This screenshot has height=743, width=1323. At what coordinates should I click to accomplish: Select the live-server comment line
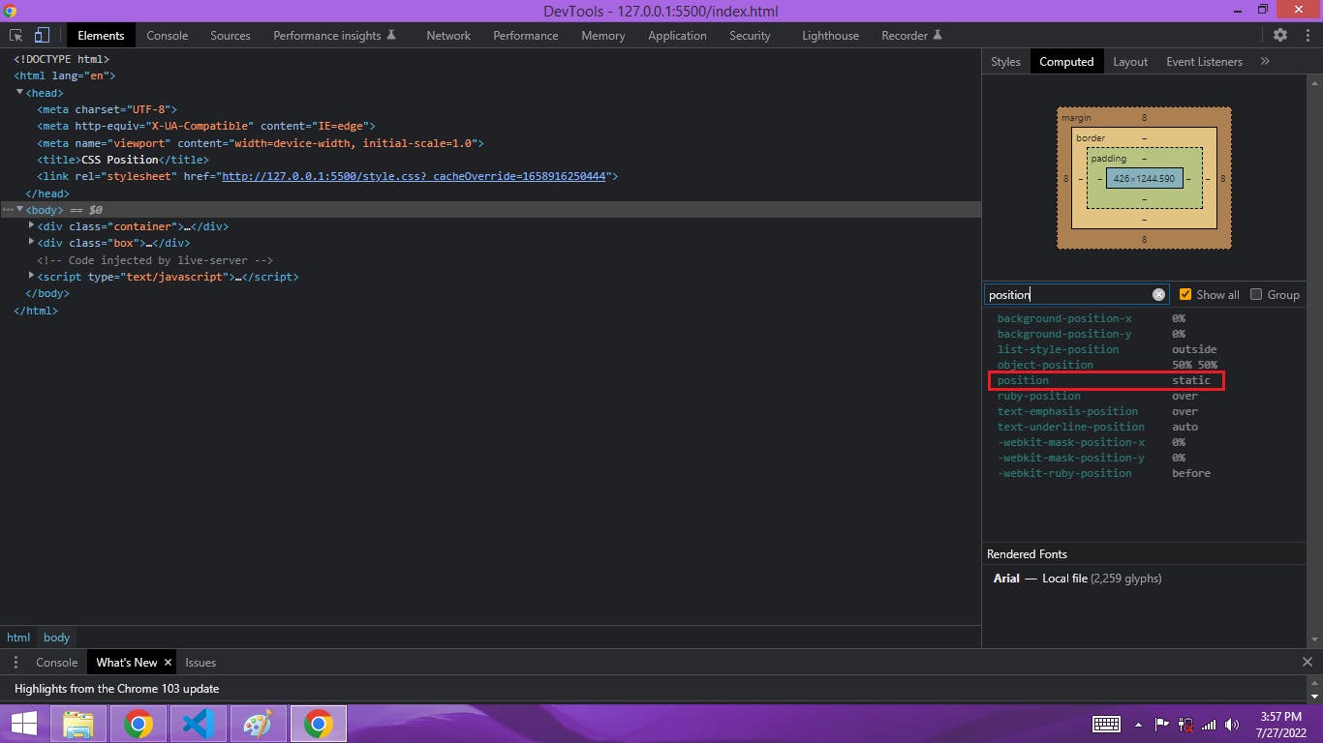[x=155, y=260]
